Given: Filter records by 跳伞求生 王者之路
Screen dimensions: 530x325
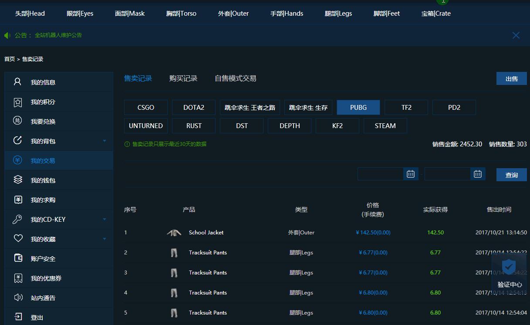Looking at the screenshot, I should click(x=250, y=108).
